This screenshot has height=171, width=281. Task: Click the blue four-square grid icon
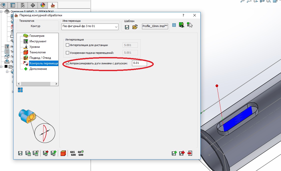(20, 90)
